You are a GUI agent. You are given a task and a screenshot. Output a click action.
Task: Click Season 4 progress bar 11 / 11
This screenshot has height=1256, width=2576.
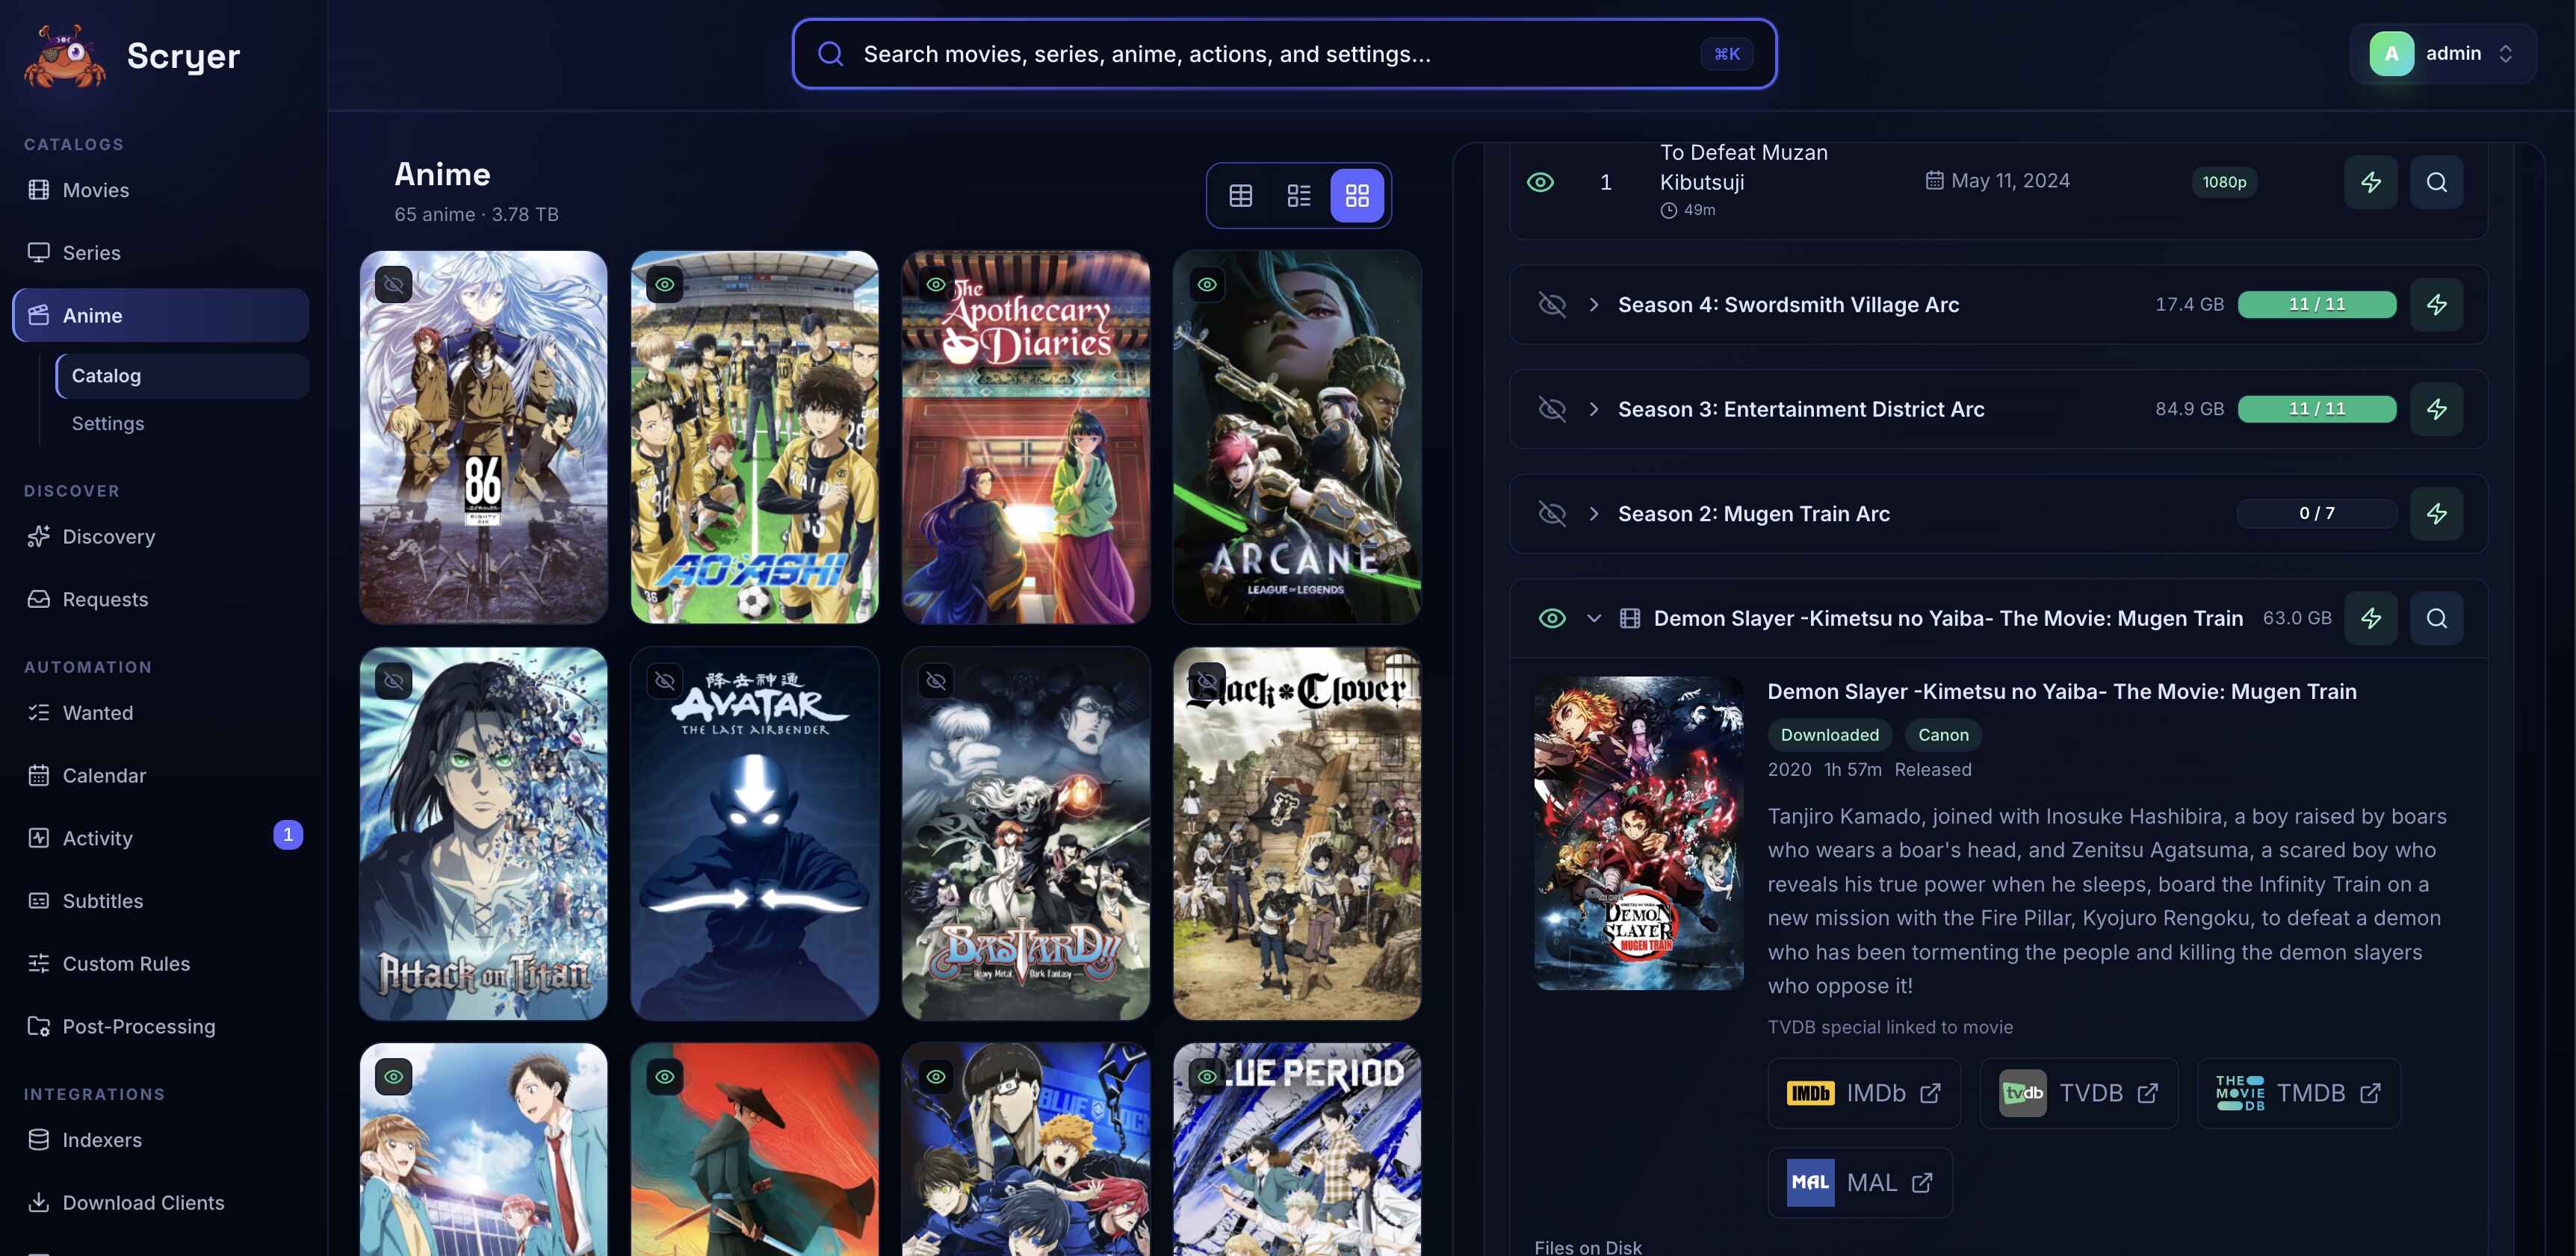coord(2316,304)
